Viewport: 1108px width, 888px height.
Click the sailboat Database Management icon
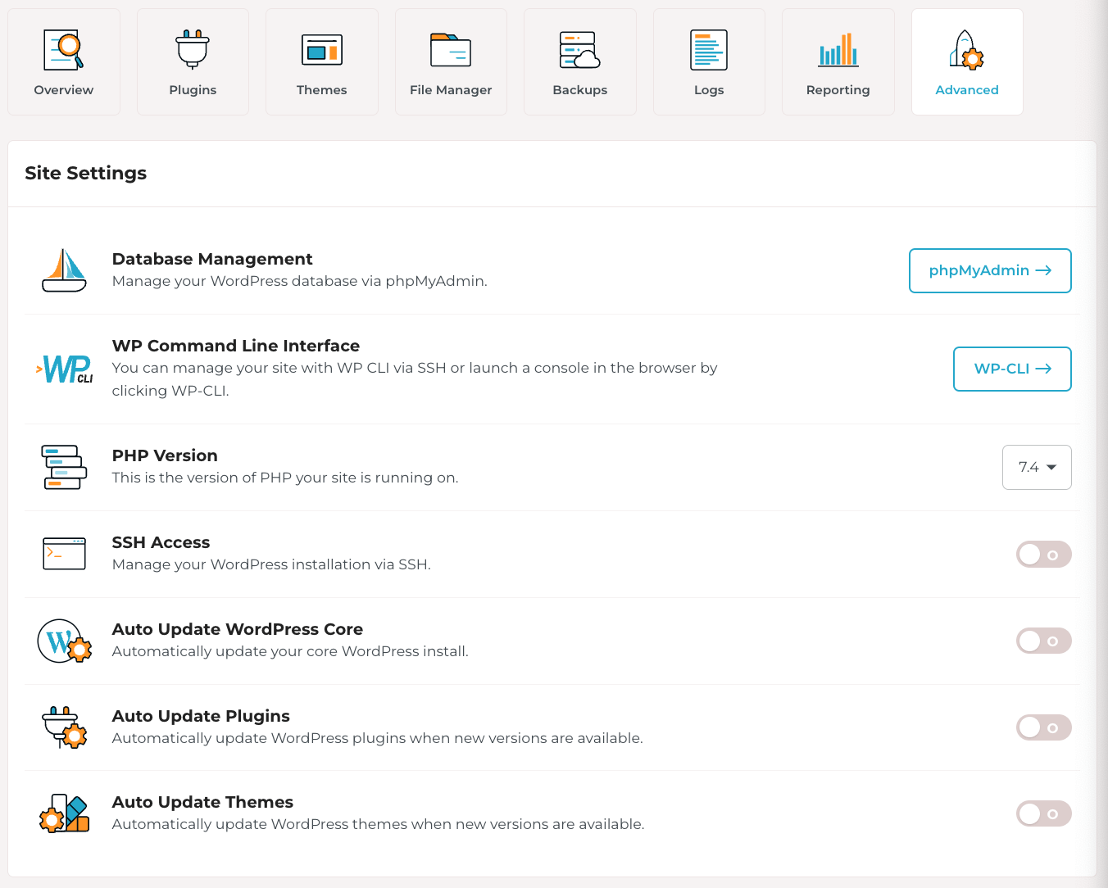[x=64, y=270]
